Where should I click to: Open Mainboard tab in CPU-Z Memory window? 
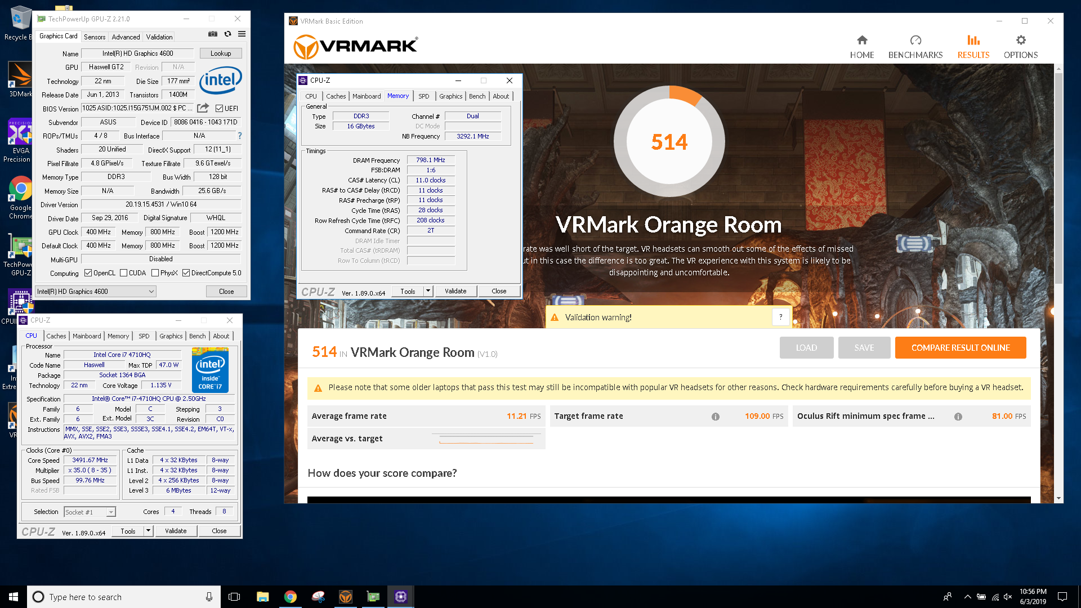click(x=367, y=96)
